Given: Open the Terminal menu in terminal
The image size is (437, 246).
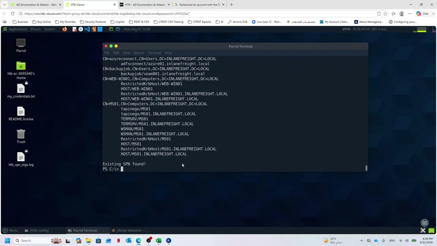Looking at the screenshot, I should click(x=154, y=53).
